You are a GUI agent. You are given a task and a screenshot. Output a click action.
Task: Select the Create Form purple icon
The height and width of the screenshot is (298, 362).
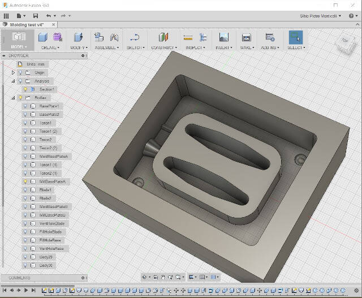(x=58, y=37)
